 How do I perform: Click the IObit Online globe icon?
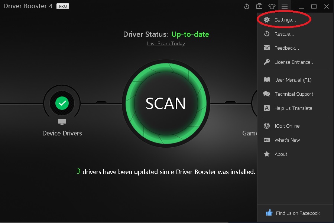coord(267,126)
